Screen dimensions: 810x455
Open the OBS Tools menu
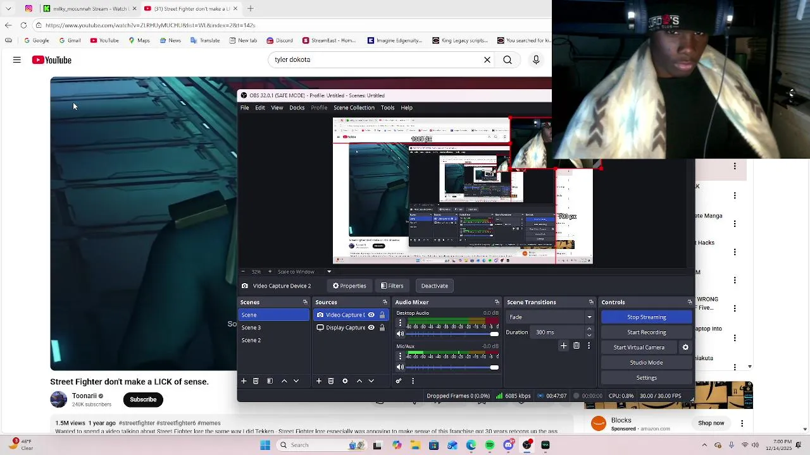387,108
